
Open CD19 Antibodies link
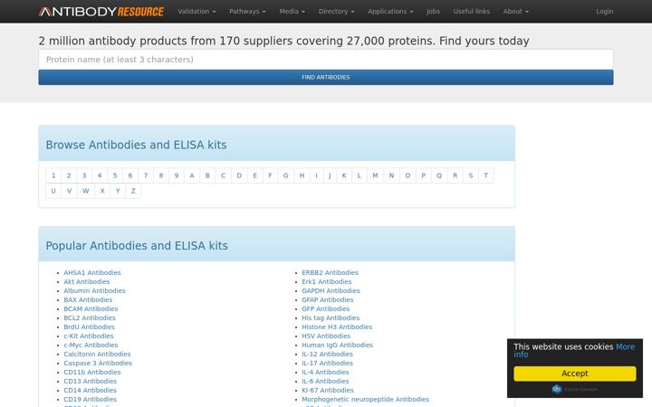(91, 400)
